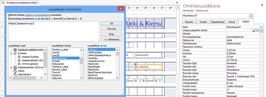Image resolution: width=266 pixels, height=97 pixels.
Task: Click the Fontin koko value 11
Action: click(x=243, y=89)
